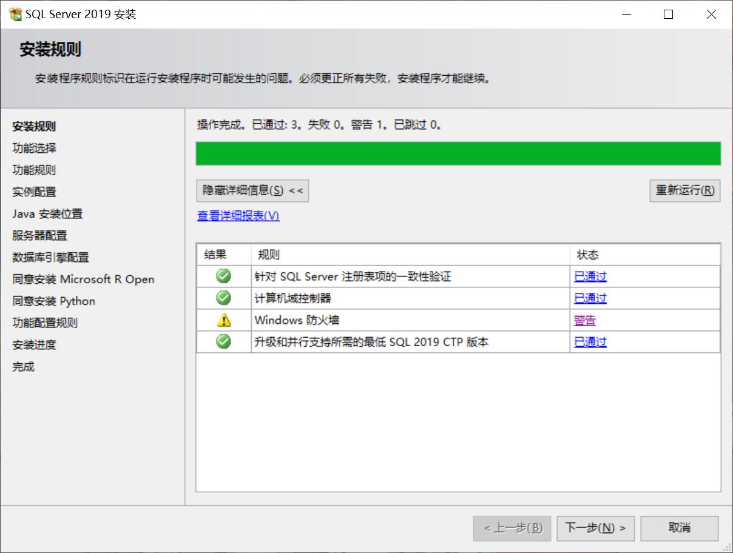Click rule text 针对 SQL Server 注册表项的一致性验证
Image resolution: width=733 pixels, height=553 pixels.
click(353, 276)
